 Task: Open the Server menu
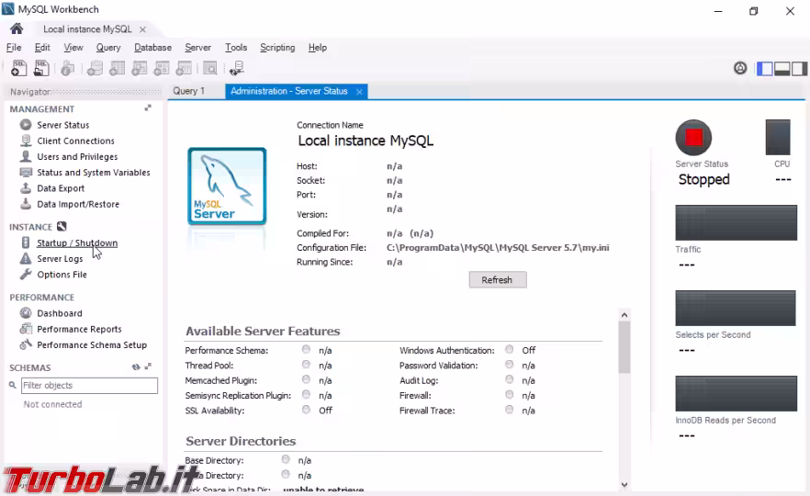click(197, 48)
